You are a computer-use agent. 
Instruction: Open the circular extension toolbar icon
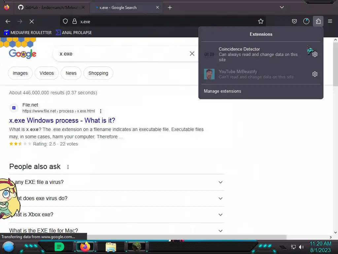306,21
